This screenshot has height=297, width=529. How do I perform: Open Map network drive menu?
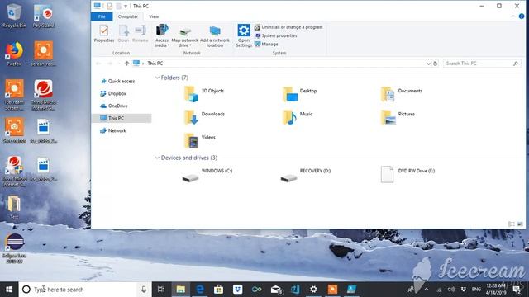185,35
